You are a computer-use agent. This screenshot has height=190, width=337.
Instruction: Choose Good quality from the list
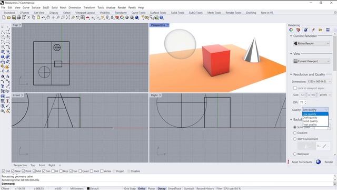click(315, 121)
